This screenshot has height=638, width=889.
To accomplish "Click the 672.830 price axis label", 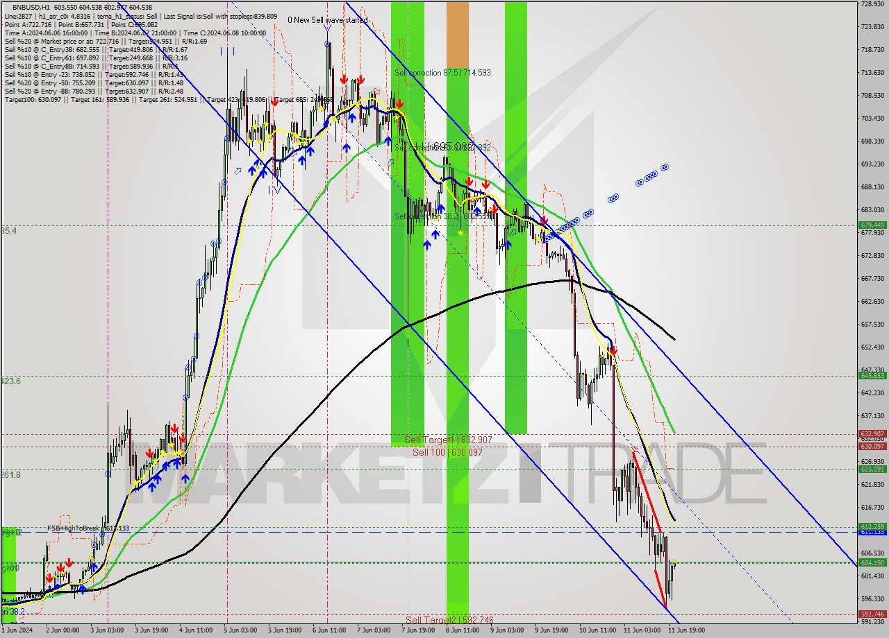I will (x=872, y=256).
